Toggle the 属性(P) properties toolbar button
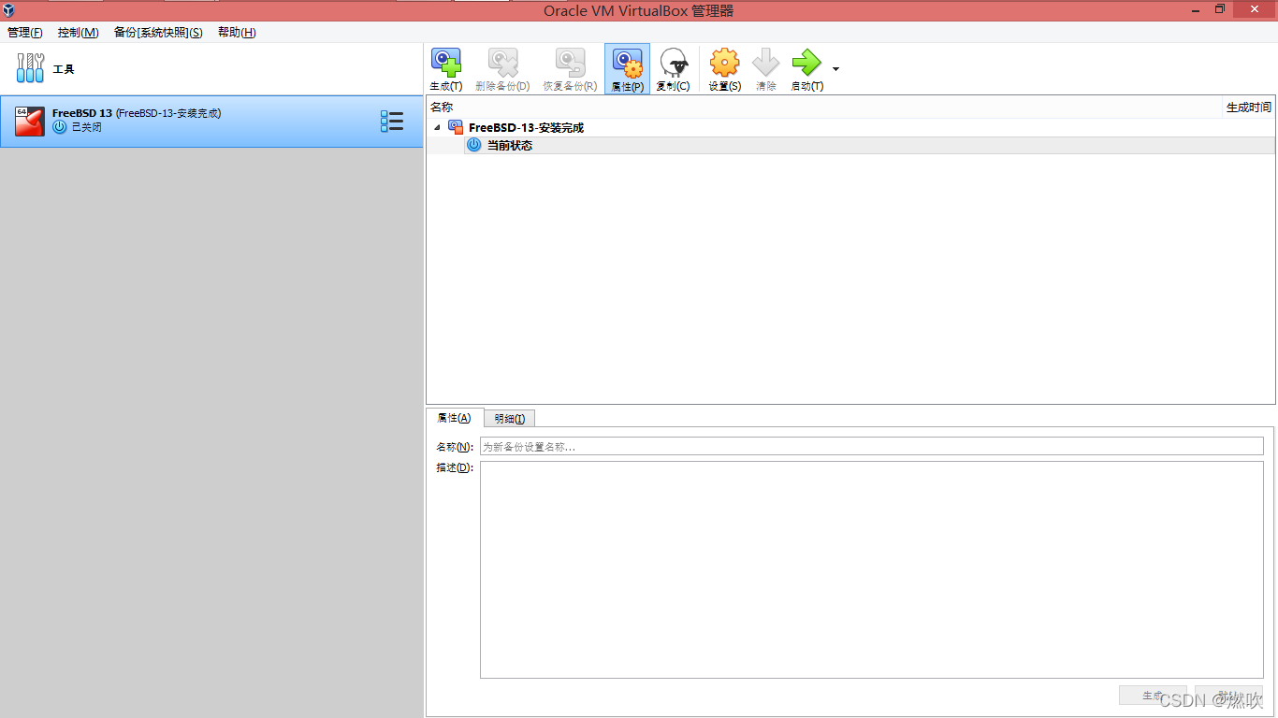Screen dimensions: 1278x718 click(x=627, y=69)
